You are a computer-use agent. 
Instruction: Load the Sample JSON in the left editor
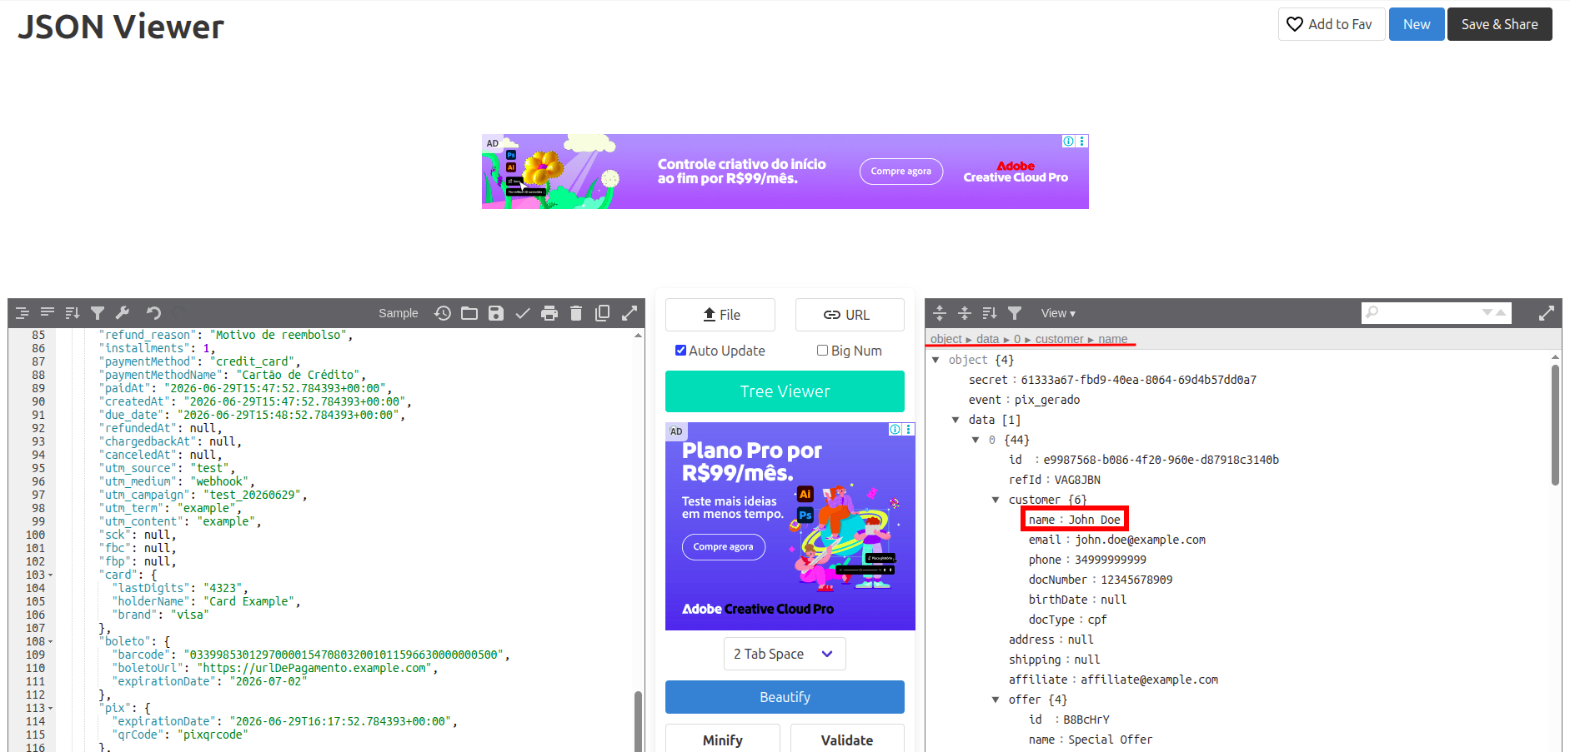point(399,313)
